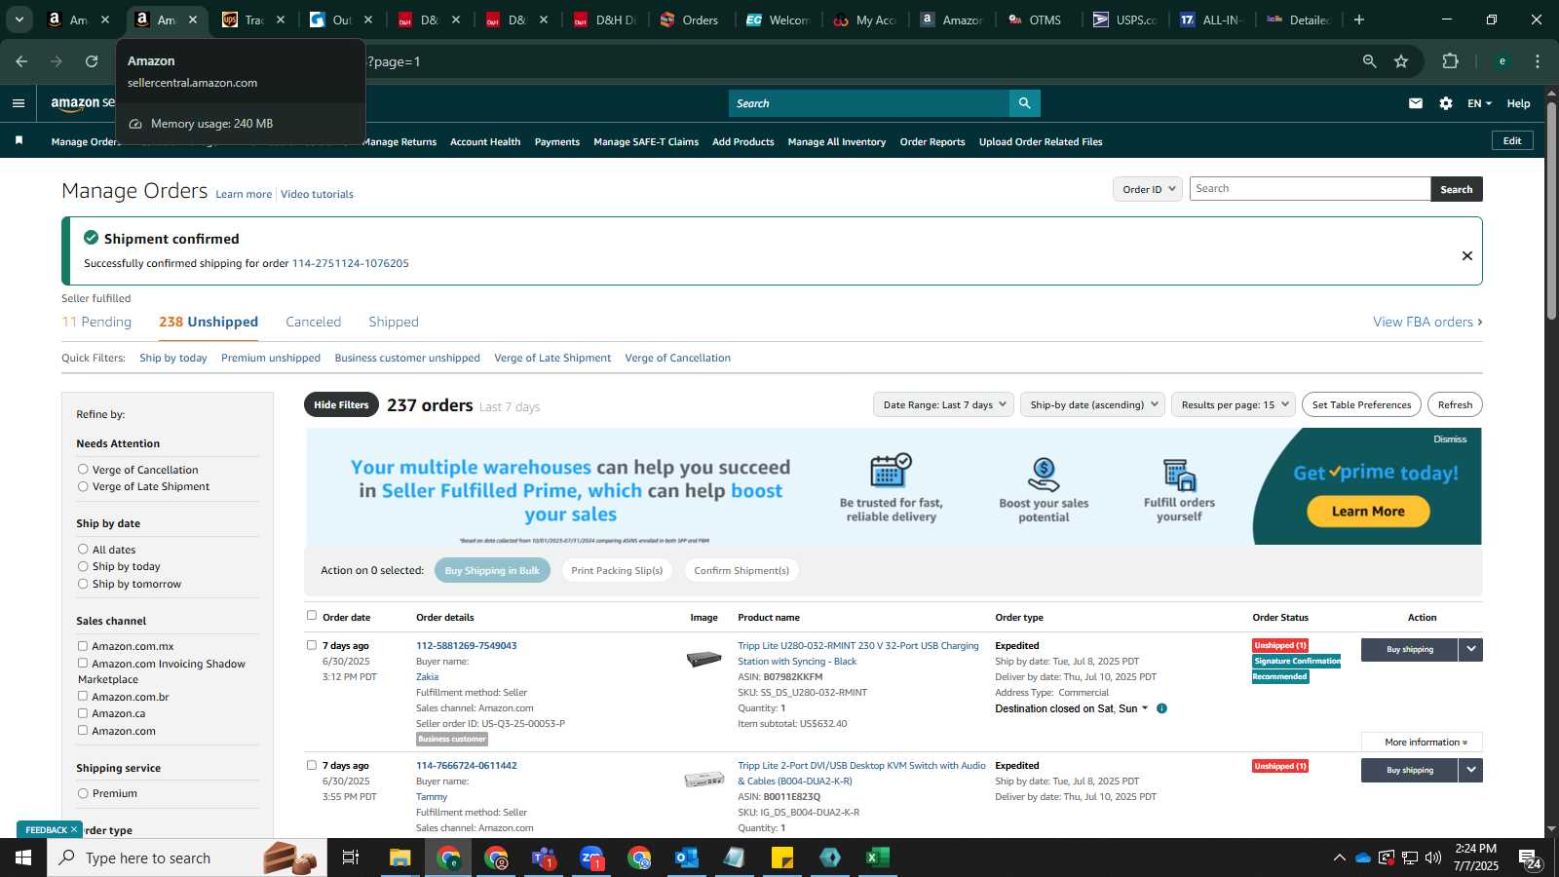Click Learn More on the Prime banner

click(1368, 511)
